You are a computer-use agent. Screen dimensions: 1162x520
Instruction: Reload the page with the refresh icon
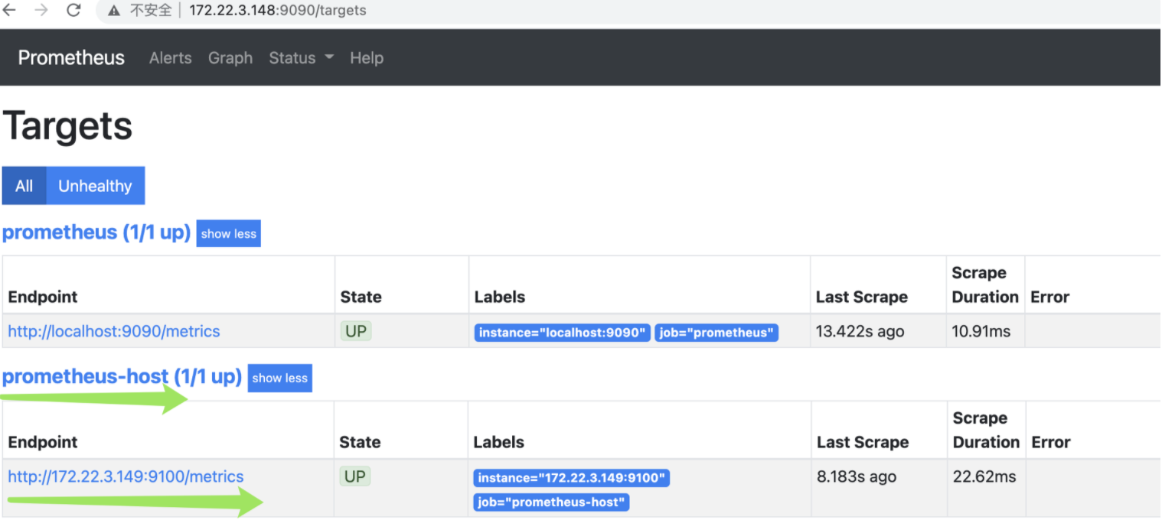click(73, 10)
